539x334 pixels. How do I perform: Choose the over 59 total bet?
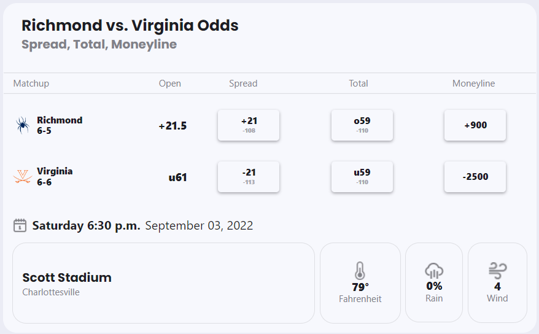(362, 125)
